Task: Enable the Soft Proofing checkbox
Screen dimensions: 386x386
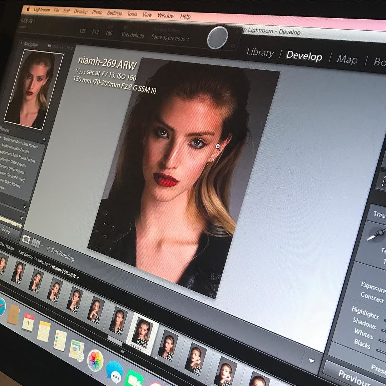Action: coord(49,249)
